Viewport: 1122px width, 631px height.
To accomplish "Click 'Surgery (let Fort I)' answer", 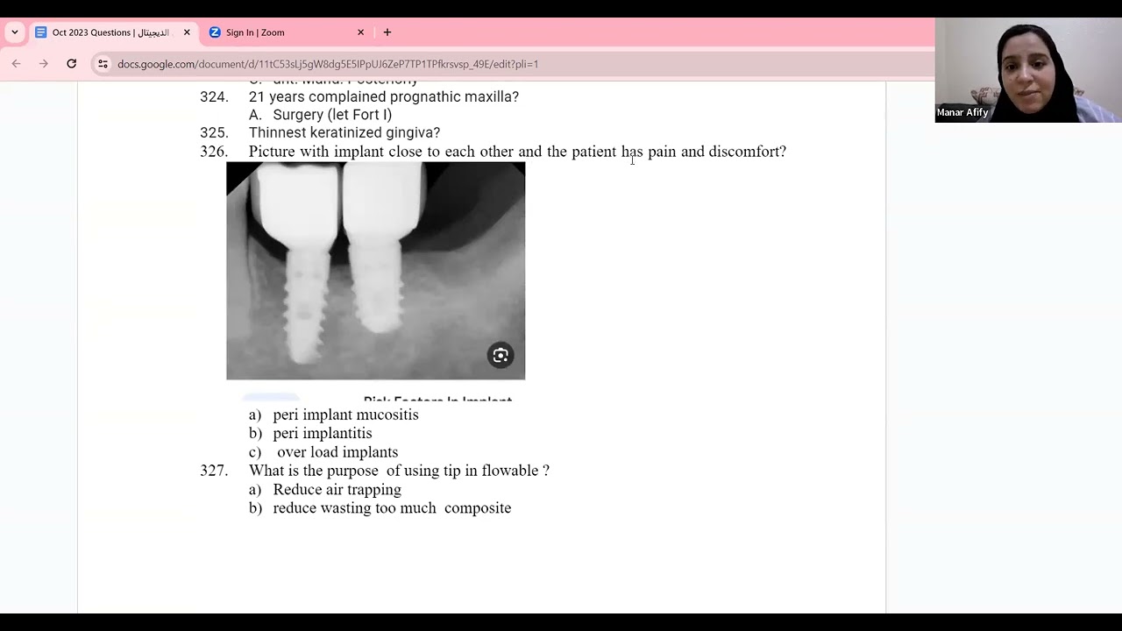I will [x=332, y=115].
